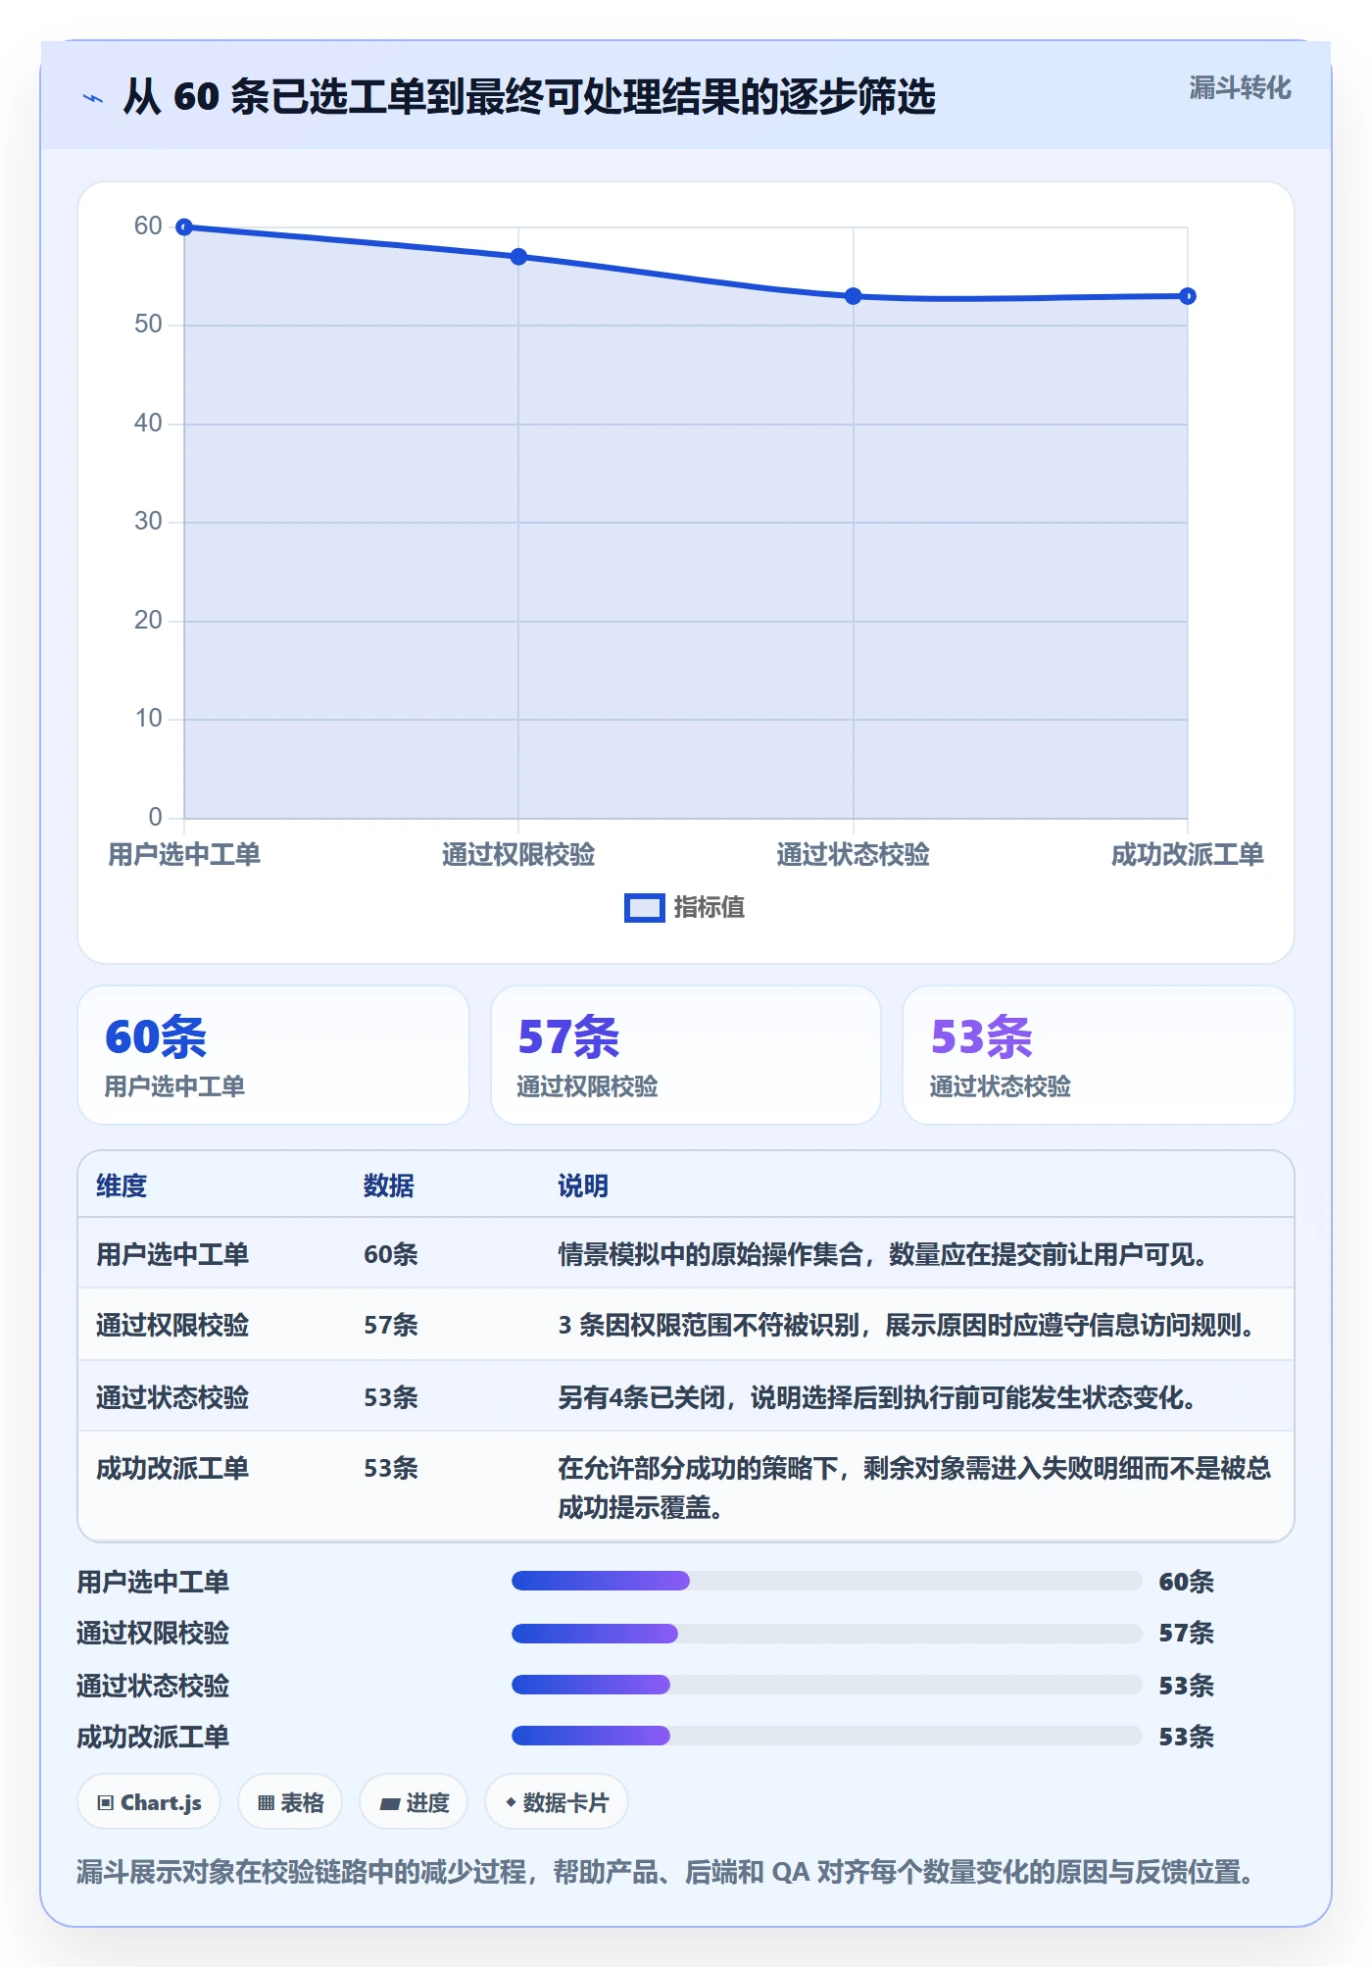The image size is (1372, 1967).
Task: Select the chart point for 成功改派工单
Action: click(x=1187, y=296)
